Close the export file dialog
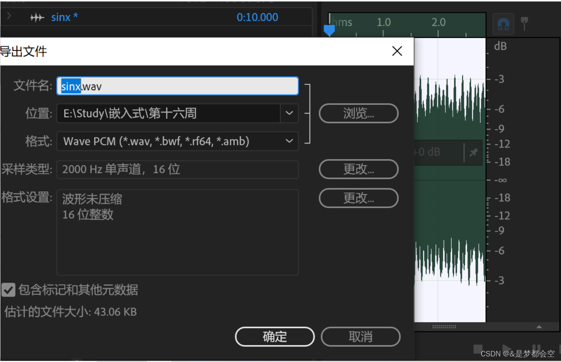 [397, 51]
